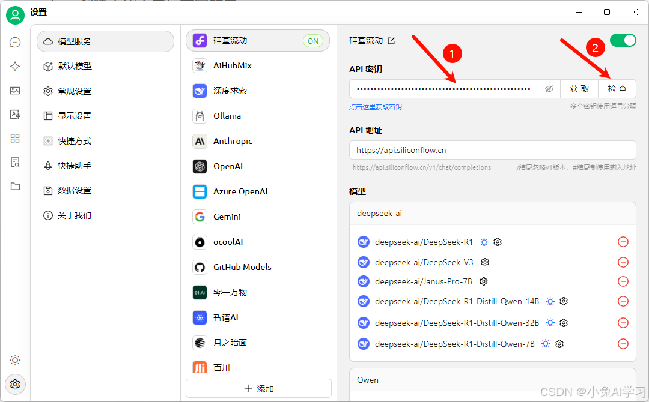Click reasoning sun icon beside DeepSeek-R1-Distill-Qwen-14B
Viewport: 649px width, 402px height.
click(x=550, y=301)
